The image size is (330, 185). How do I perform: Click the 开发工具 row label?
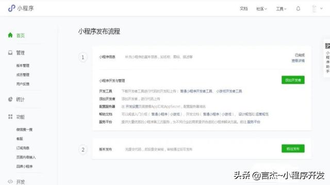[105, 91]
